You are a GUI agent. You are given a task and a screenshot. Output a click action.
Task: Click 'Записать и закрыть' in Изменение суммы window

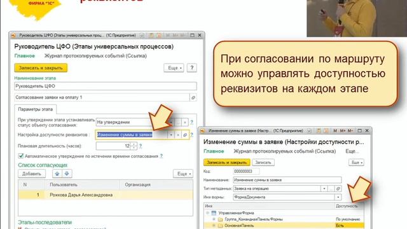click(227, 162)
